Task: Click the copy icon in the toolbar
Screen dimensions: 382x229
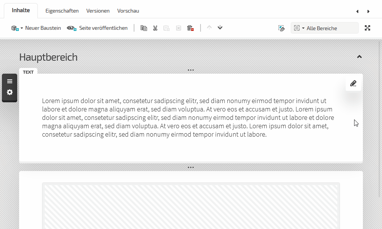Action: pos(144,28)
